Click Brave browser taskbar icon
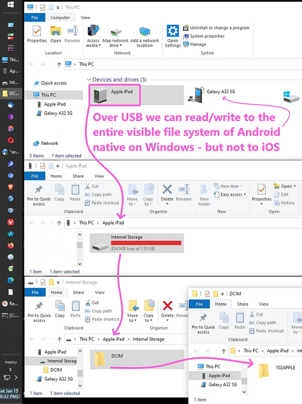 click(x=11, y=187)
